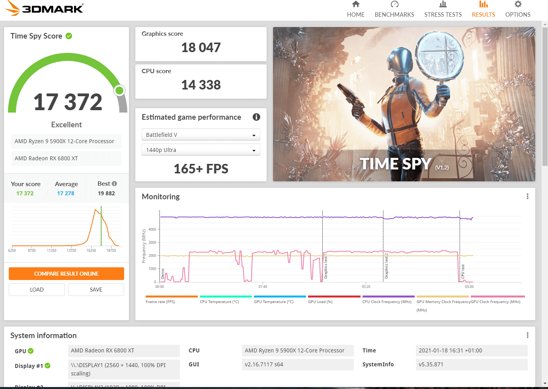548x389 pixels.
Task: Select the Results bar chart icon
Action: (484, 4)
